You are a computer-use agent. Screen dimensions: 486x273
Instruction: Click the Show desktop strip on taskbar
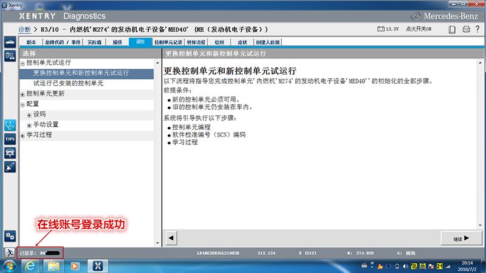[x=484, y=266]
